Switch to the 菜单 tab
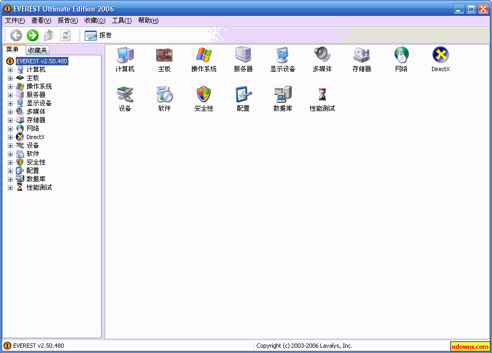The width and height of the screenshot is (492, 353). tap(13, 50)
